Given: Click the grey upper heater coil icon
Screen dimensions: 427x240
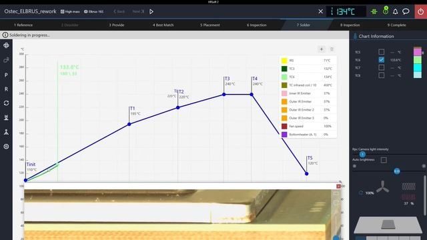Looking at the screenshot, I should click(x=408, y=187).
